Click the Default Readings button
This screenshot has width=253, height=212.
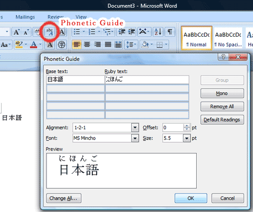click(222, 119)
